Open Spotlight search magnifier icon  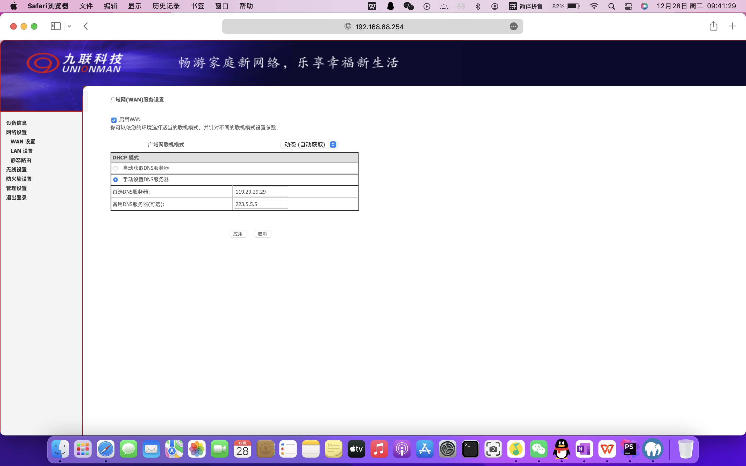point(612,6)
